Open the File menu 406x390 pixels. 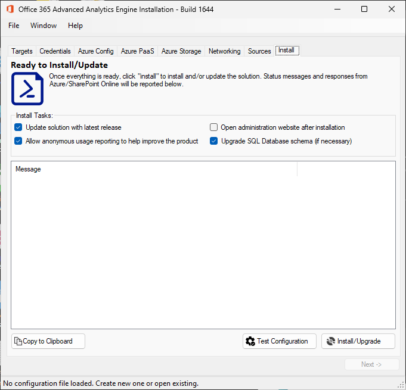(14, 26)
